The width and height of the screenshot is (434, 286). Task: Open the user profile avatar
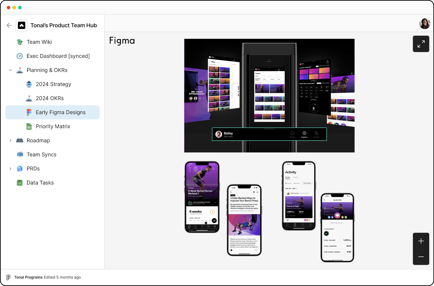425,23
